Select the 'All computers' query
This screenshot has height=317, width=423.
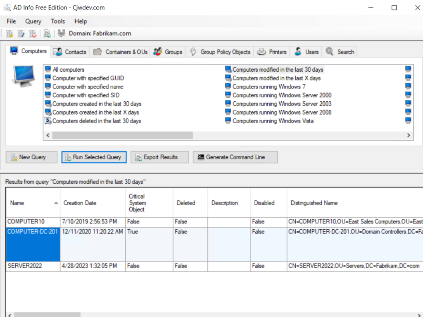click(x=65, y=70)
